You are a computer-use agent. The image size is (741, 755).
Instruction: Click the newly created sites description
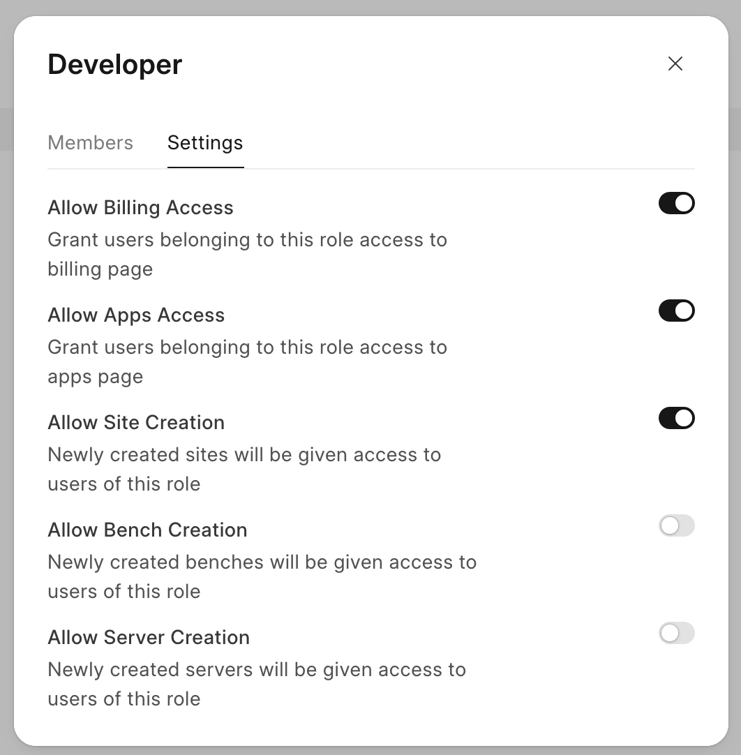[x=244, y=469]
